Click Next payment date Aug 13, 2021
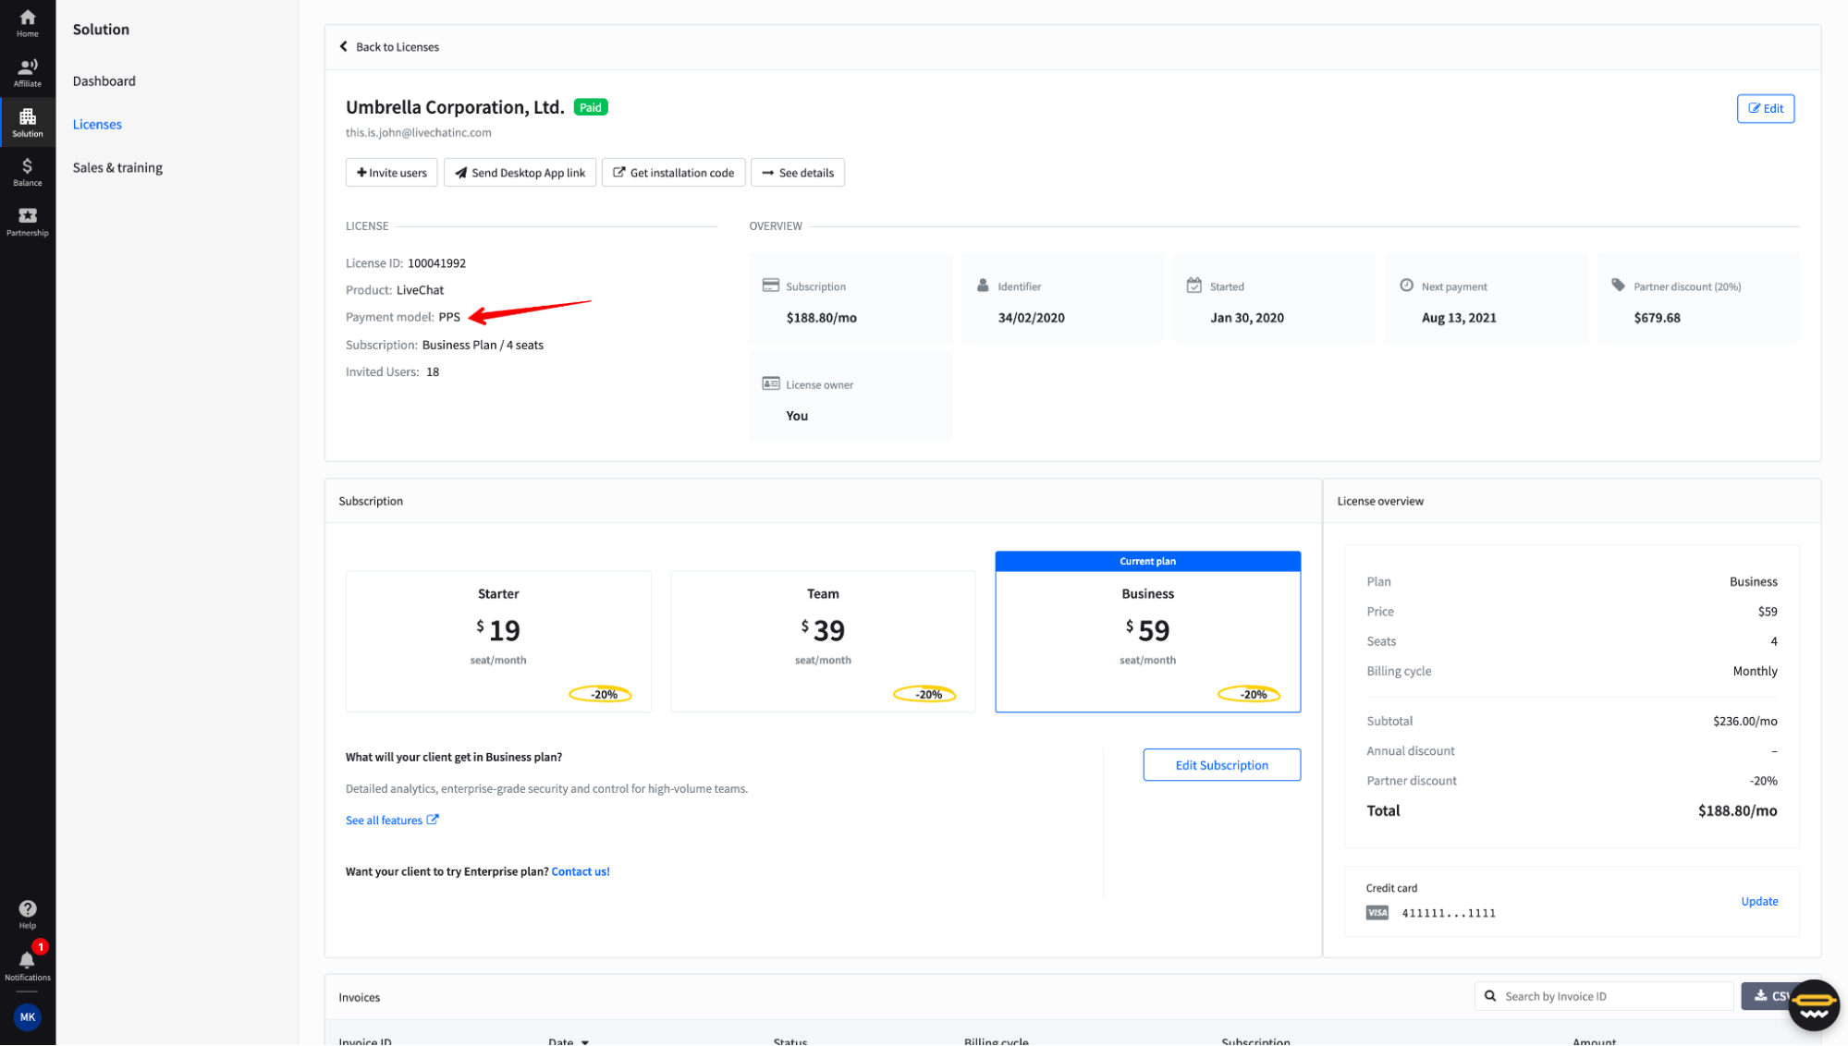Image resolution: width=1848 pixels, height=1046 pixels. coord(1459,318)
